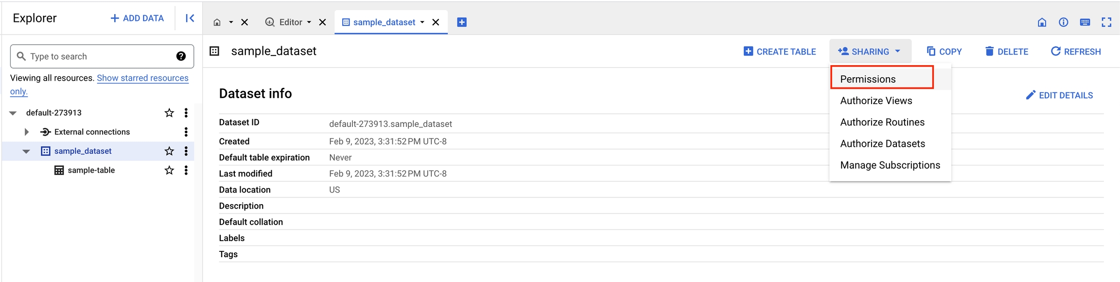
Task: Enter full screen mode
Action: 1106,22
